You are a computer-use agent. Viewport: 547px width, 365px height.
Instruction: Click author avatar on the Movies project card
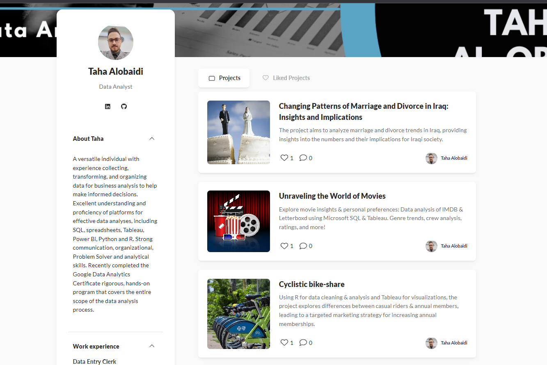pyautogui.click(x=431, y=246)
